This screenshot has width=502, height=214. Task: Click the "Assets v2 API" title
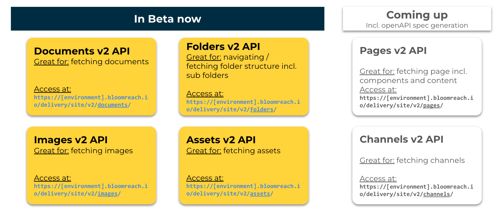(x=221, y=140)
